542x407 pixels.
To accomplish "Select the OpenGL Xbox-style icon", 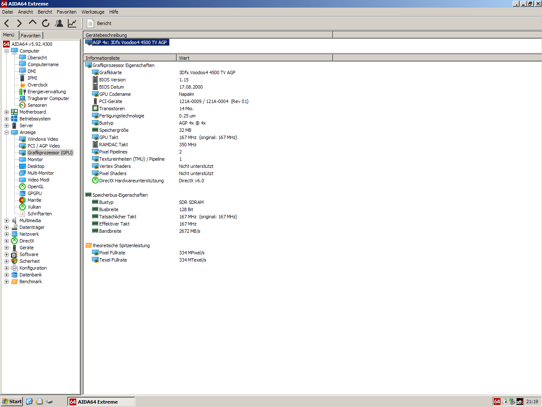I will [x=22, y=187].
